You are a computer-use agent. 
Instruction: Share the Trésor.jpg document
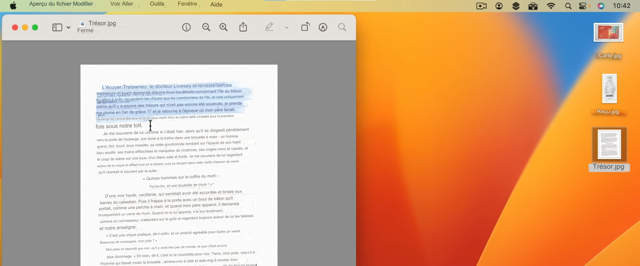click(x=243, y=28)
